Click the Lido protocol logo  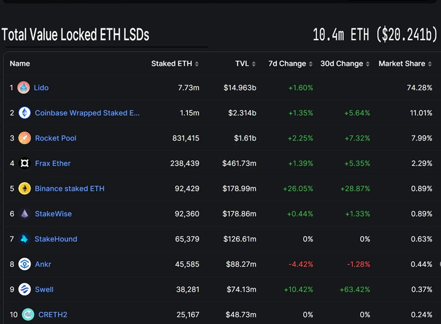(23, 87)
